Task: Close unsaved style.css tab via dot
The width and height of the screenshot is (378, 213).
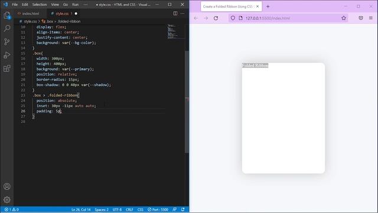Action: [76, 14]
